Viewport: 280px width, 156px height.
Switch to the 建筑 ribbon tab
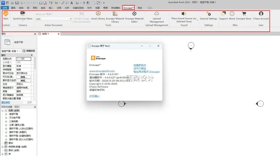tap(13, 8)
